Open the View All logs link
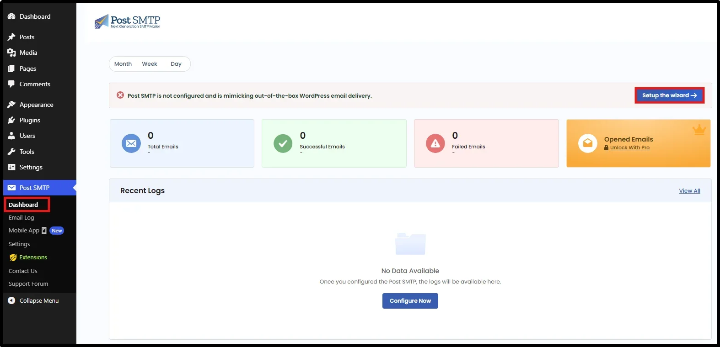Image resolution: width=720 pixels, height=347 pixels. coord(689,191)
